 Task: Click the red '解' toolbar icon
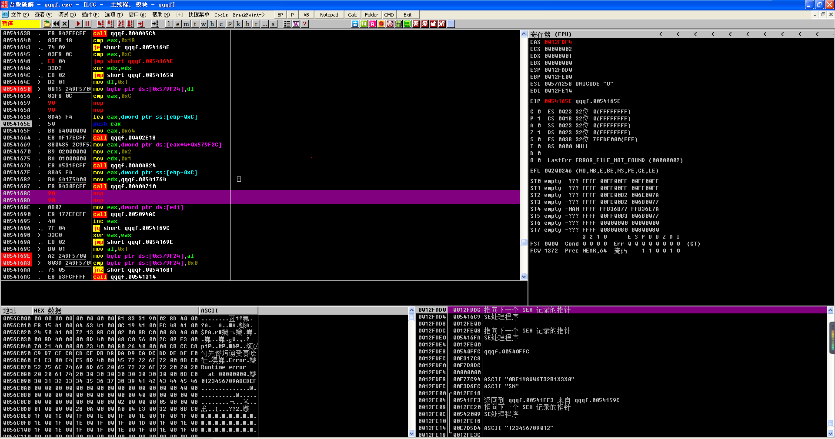click(x=442, y=24)
